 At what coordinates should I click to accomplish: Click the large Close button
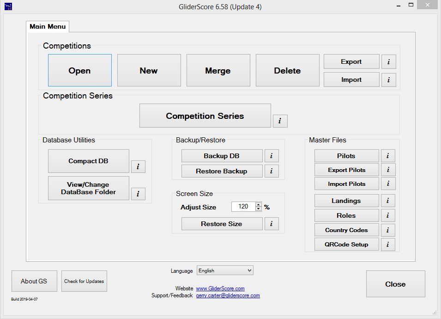pos(396,284)
